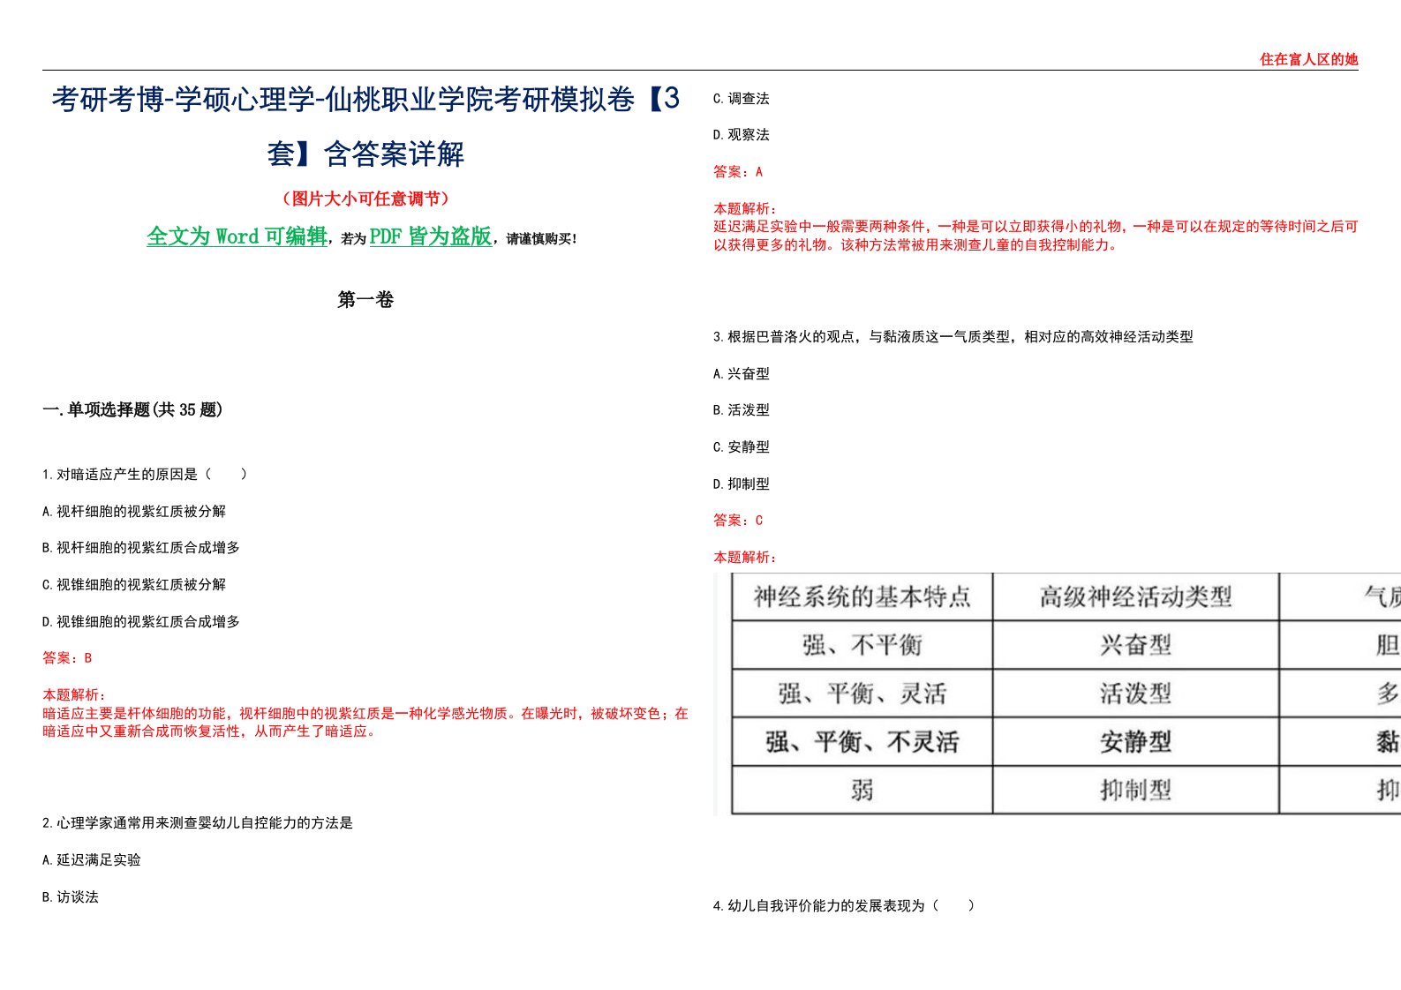Click the section title '一.单项选择题(共 35 题)'
The image size is (1401, 990).
click(132, 409)
